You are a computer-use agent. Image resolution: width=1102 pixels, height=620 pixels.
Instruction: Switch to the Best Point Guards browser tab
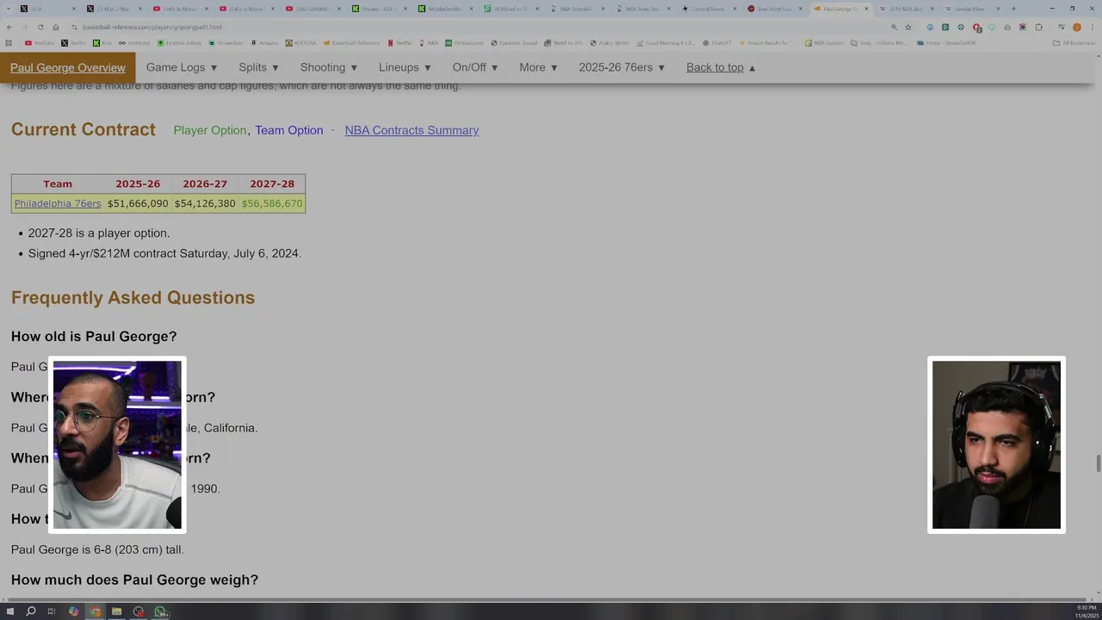pos(773,9)
